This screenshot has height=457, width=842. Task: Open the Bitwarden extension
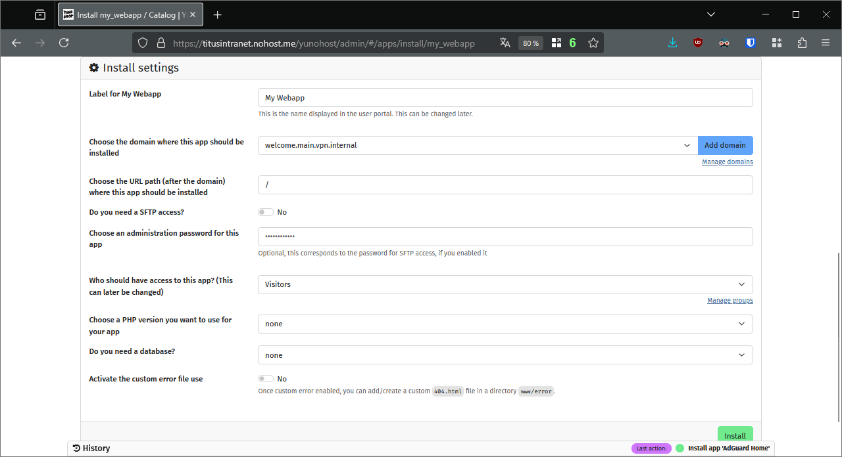(751, 43)
